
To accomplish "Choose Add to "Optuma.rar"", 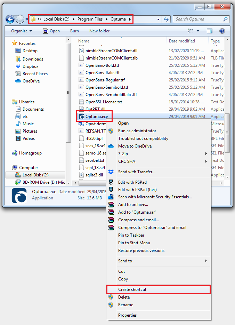I will coord(159,212).
